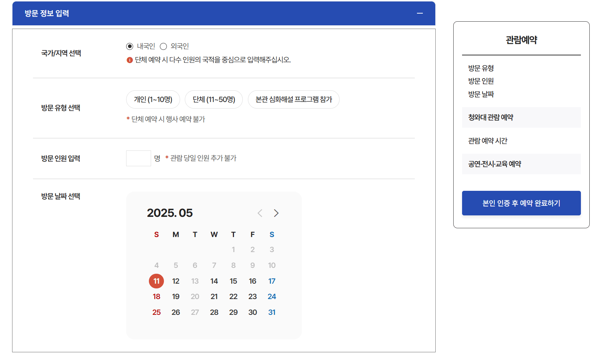604x353 pixels.
Task: Click the visitor count input field
Action: 138,158
